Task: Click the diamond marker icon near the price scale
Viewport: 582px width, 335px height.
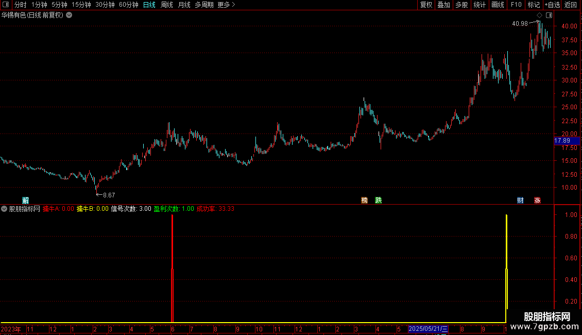Action: pyautogui.click(x=539, y=15)
